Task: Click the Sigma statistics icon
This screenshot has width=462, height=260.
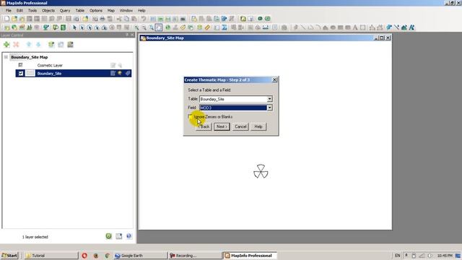Action: click(225, 27)
